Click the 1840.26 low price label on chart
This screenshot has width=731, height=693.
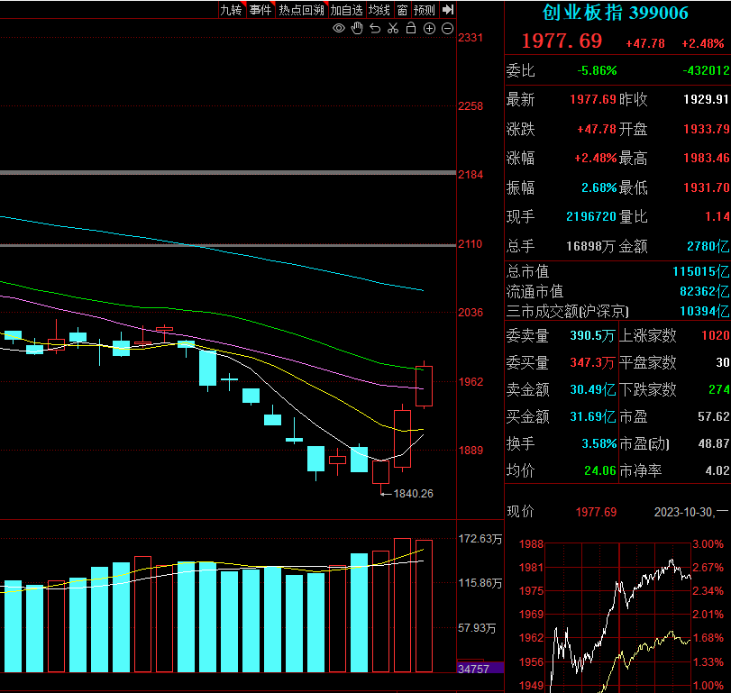(x=413, y=494)
